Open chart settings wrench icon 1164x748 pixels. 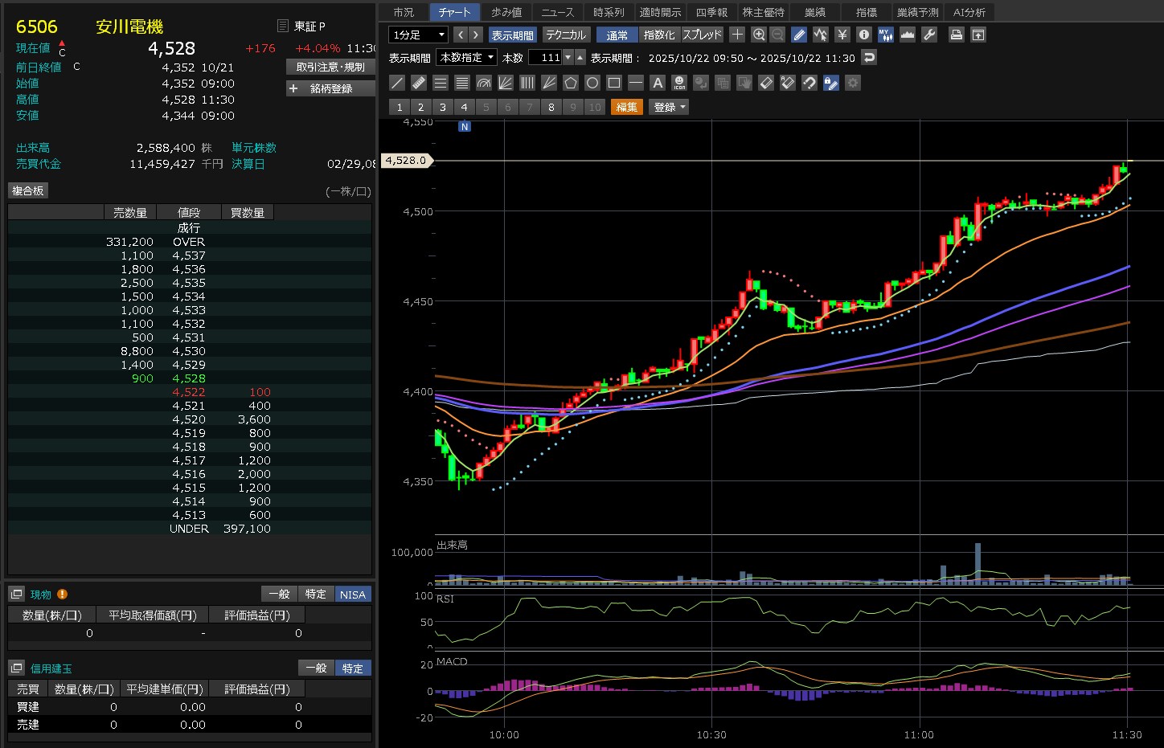(929, 35)
